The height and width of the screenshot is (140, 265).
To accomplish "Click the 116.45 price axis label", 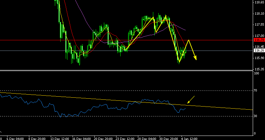I will [260, 47].
